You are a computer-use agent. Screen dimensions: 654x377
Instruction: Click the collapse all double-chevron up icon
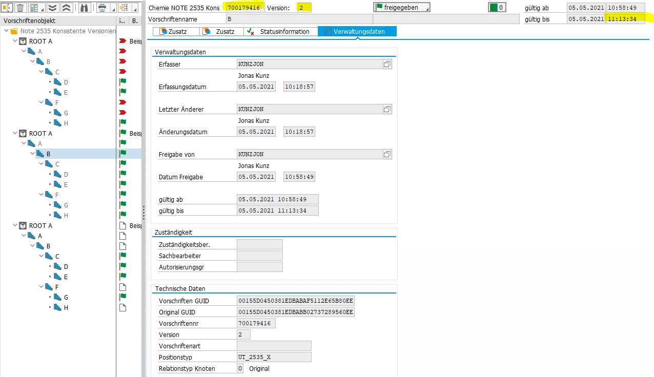(66, 8)
